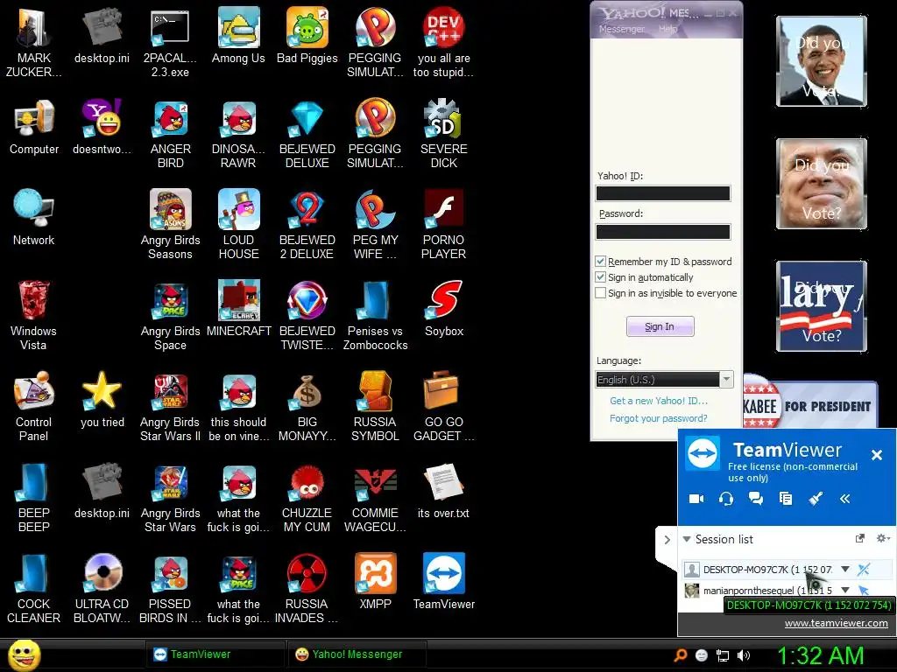Screen dimensions: 897x672
Task: Click the McCain Did you Vote gadget
Action: (822, 184)
